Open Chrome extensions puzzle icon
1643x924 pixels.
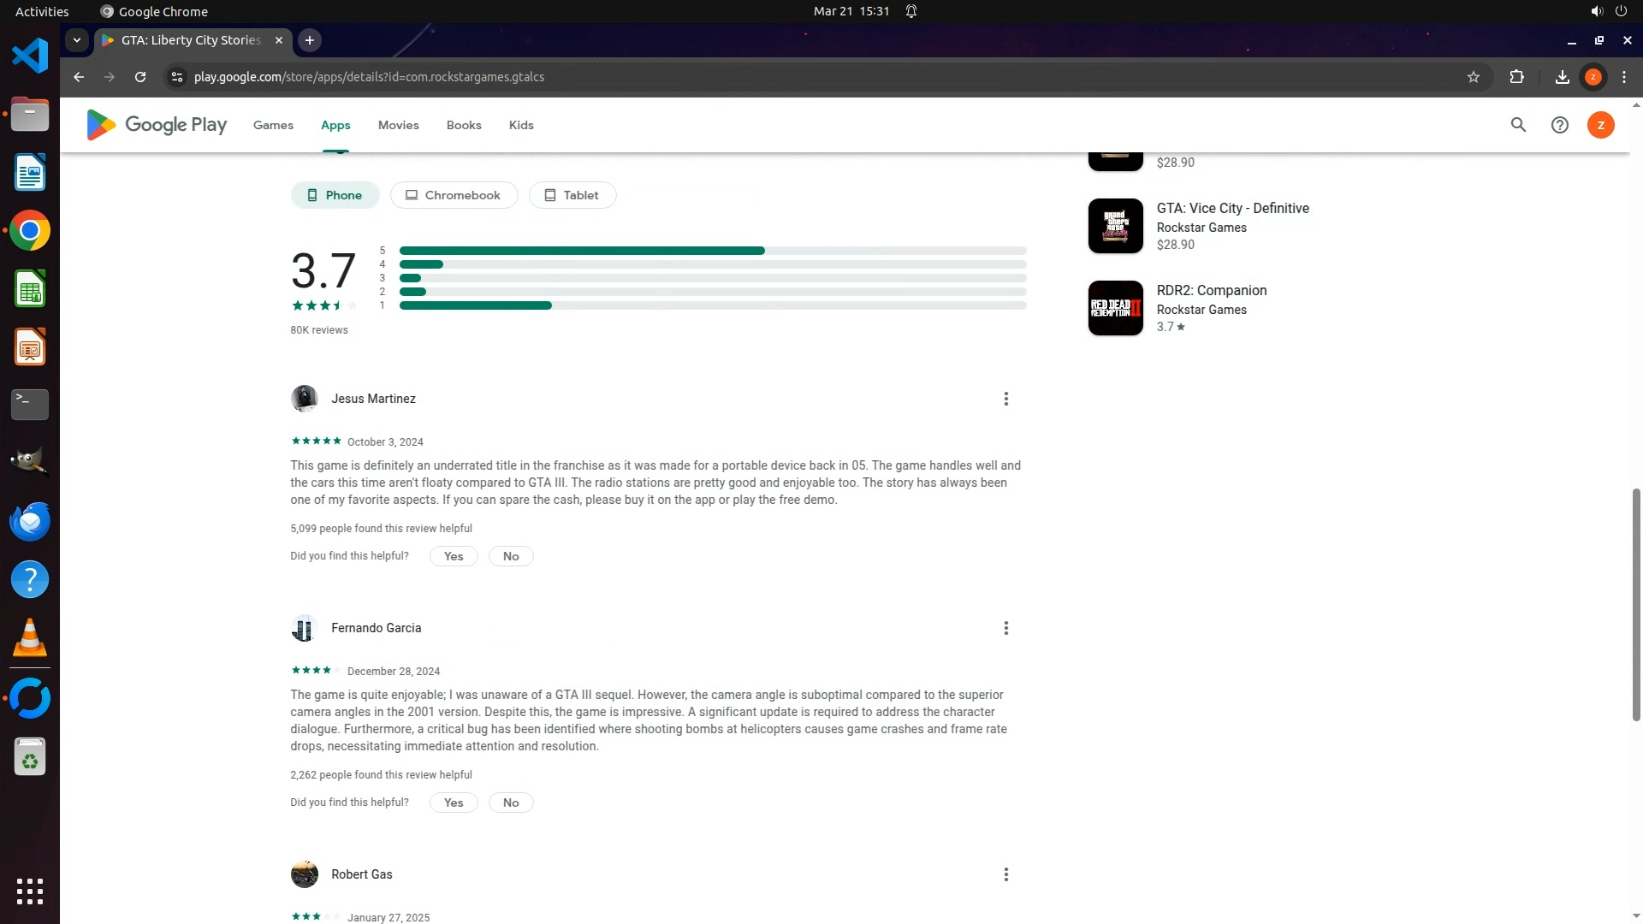click(x=1516, y=77)
